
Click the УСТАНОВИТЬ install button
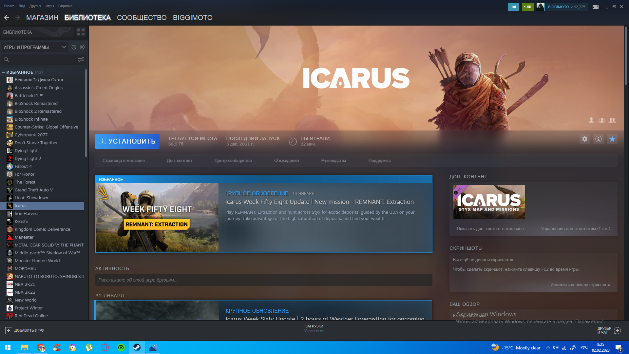click(x=127, y=141)
